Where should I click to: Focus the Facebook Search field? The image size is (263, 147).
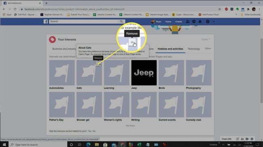[84, 21]
